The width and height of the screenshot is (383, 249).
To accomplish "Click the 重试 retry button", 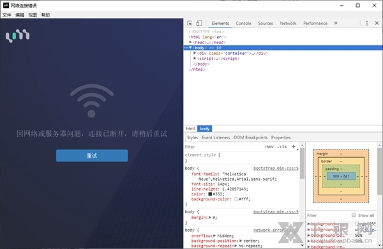I will coord(92,156).
